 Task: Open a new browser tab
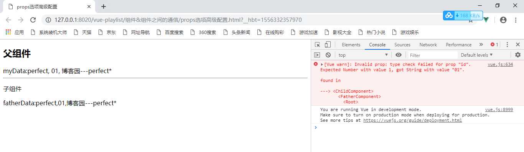[103, 7]
